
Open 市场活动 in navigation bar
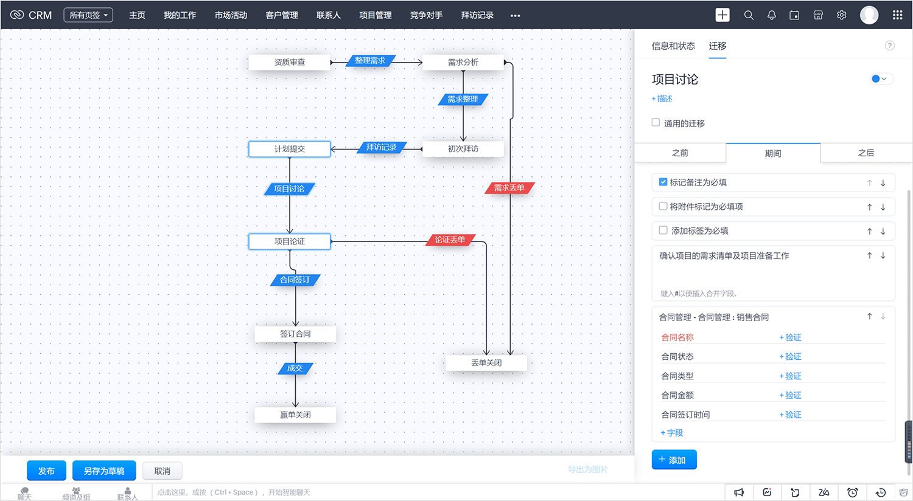coord(231,15)
